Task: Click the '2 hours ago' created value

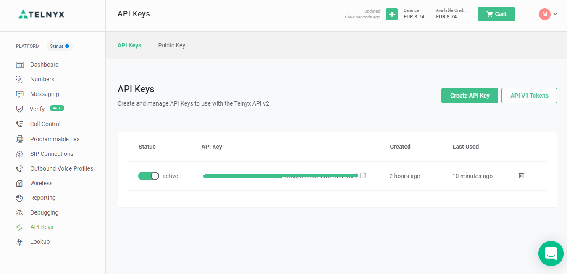Action: point(405,176)
